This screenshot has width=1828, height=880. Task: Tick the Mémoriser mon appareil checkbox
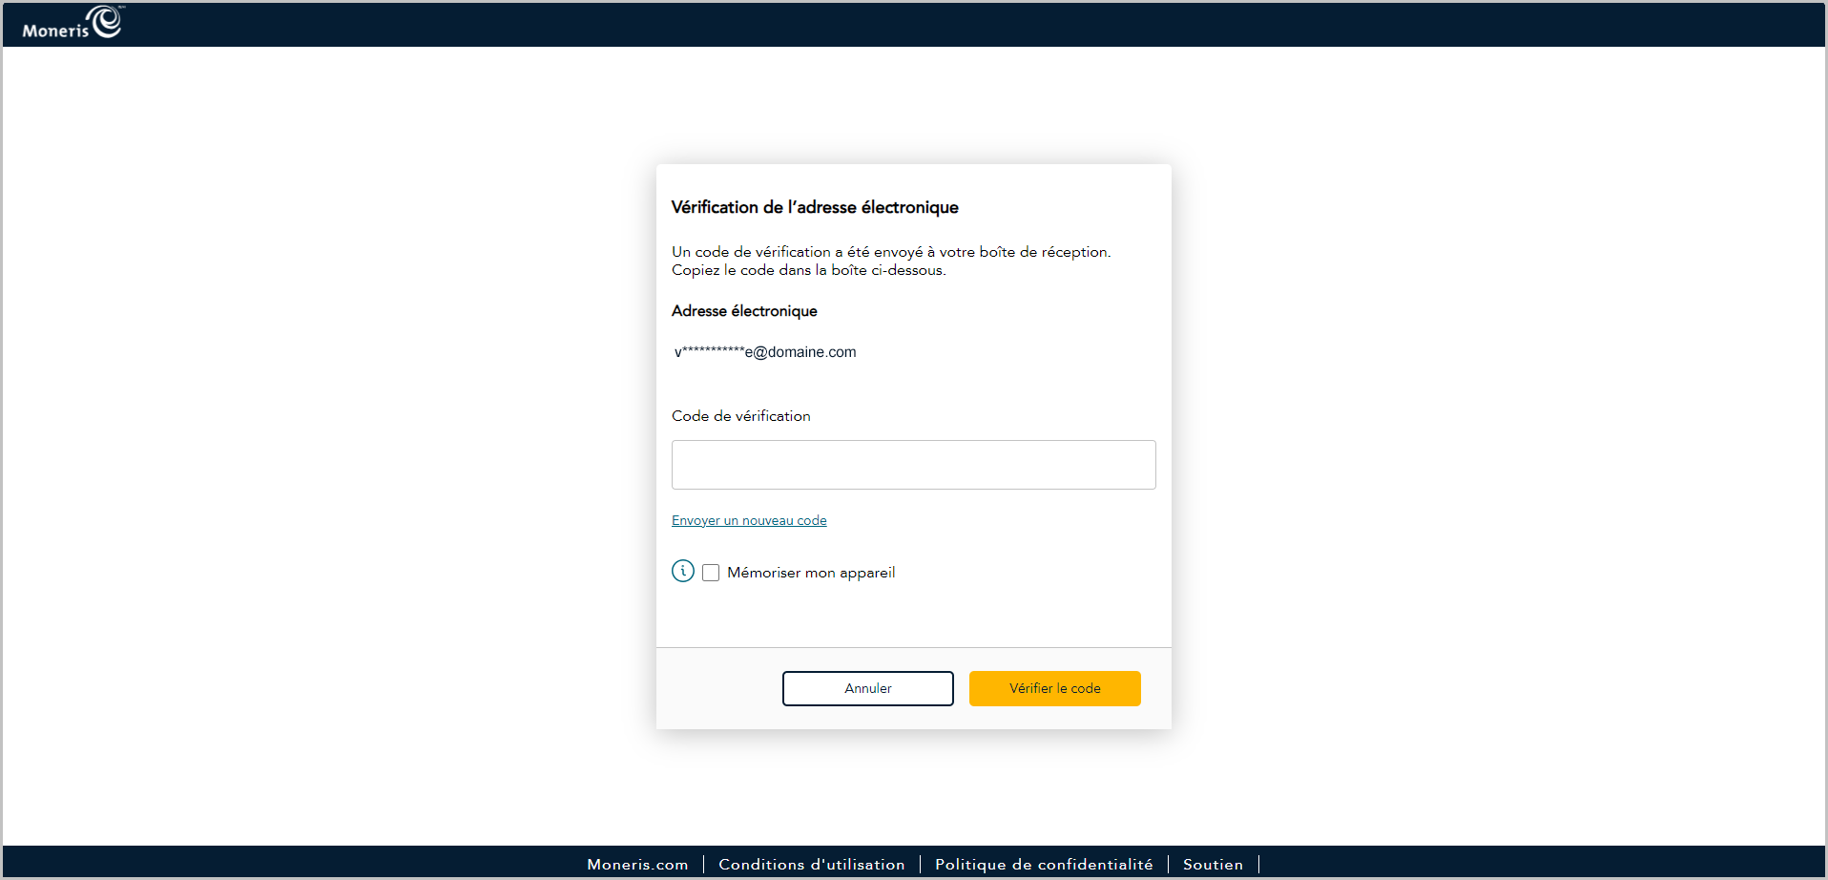(711, 573)
